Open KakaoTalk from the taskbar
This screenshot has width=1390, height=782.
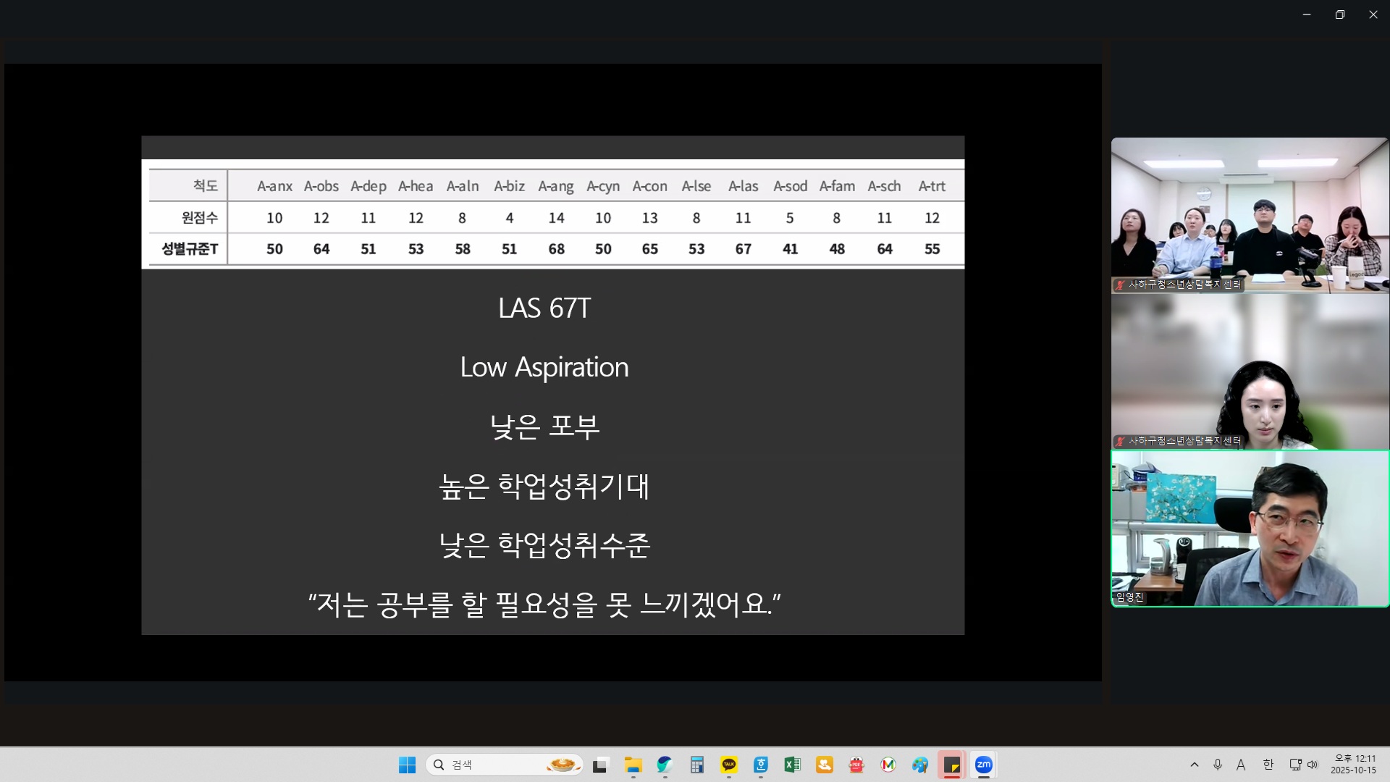729,765
